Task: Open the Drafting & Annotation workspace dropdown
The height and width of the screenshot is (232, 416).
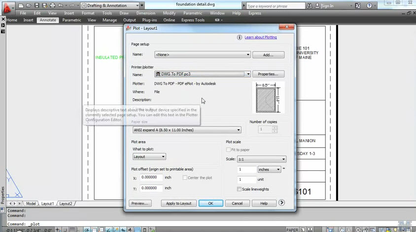Action: [x=110, y=5]
